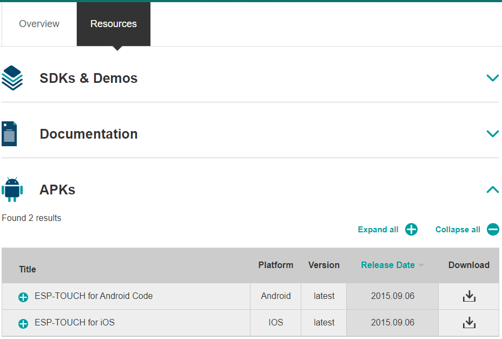
Task: Click the Expand all link text
Action: pos(378,230)
